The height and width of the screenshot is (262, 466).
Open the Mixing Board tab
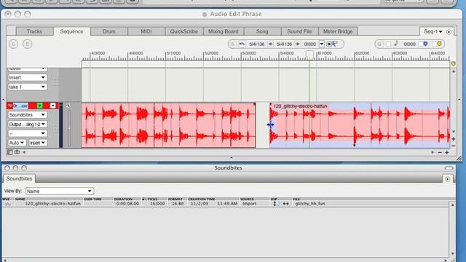tap(224, 31)
